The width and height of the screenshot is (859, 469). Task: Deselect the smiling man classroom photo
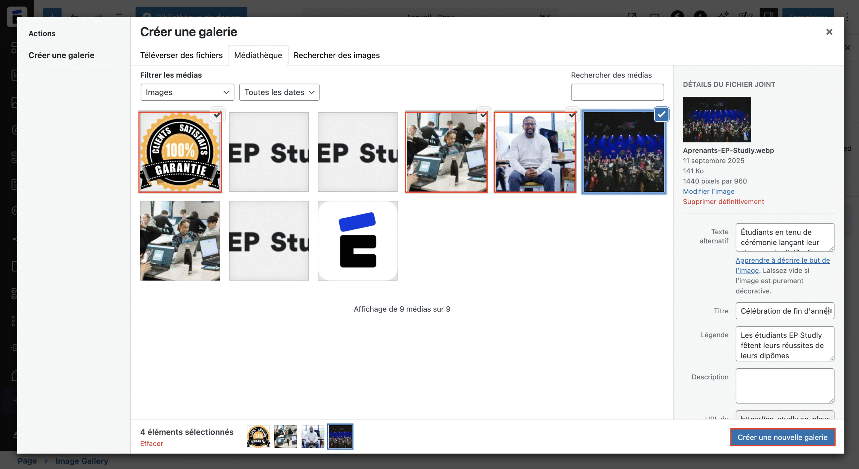pyautogui.click(x=572, y=115)
